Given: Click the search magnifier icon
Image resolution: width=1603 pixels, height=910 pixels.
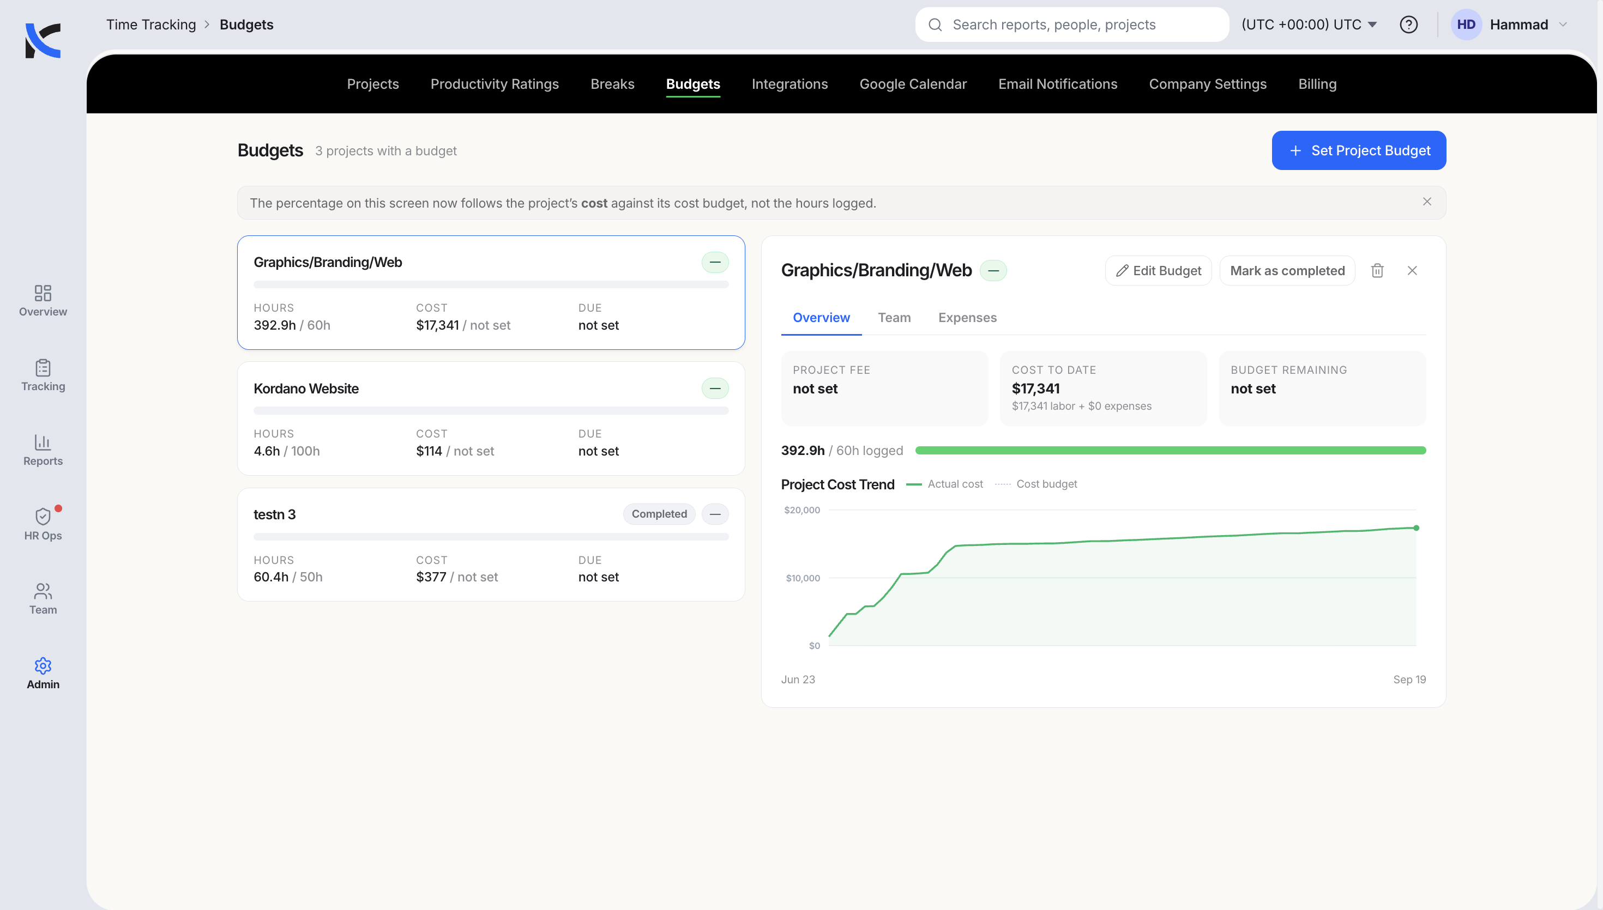Looking at the screenshot, I should [x=935, y=25].
